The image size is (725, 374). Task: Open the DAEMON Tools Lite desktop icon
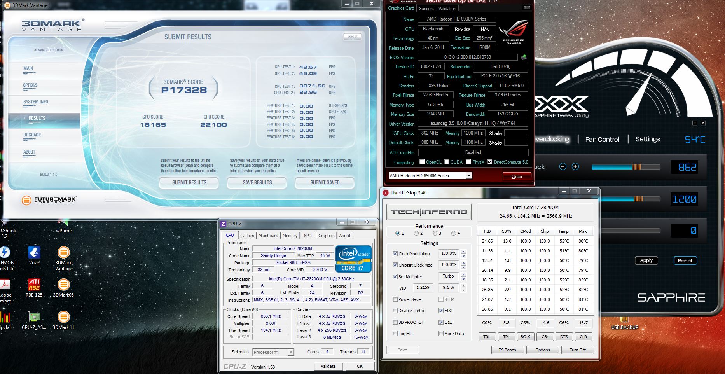click(5, 259)
